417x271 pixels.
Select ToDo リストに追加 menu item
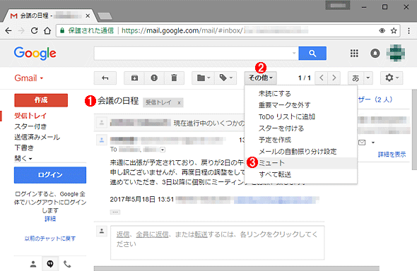(x=301, y=116)
